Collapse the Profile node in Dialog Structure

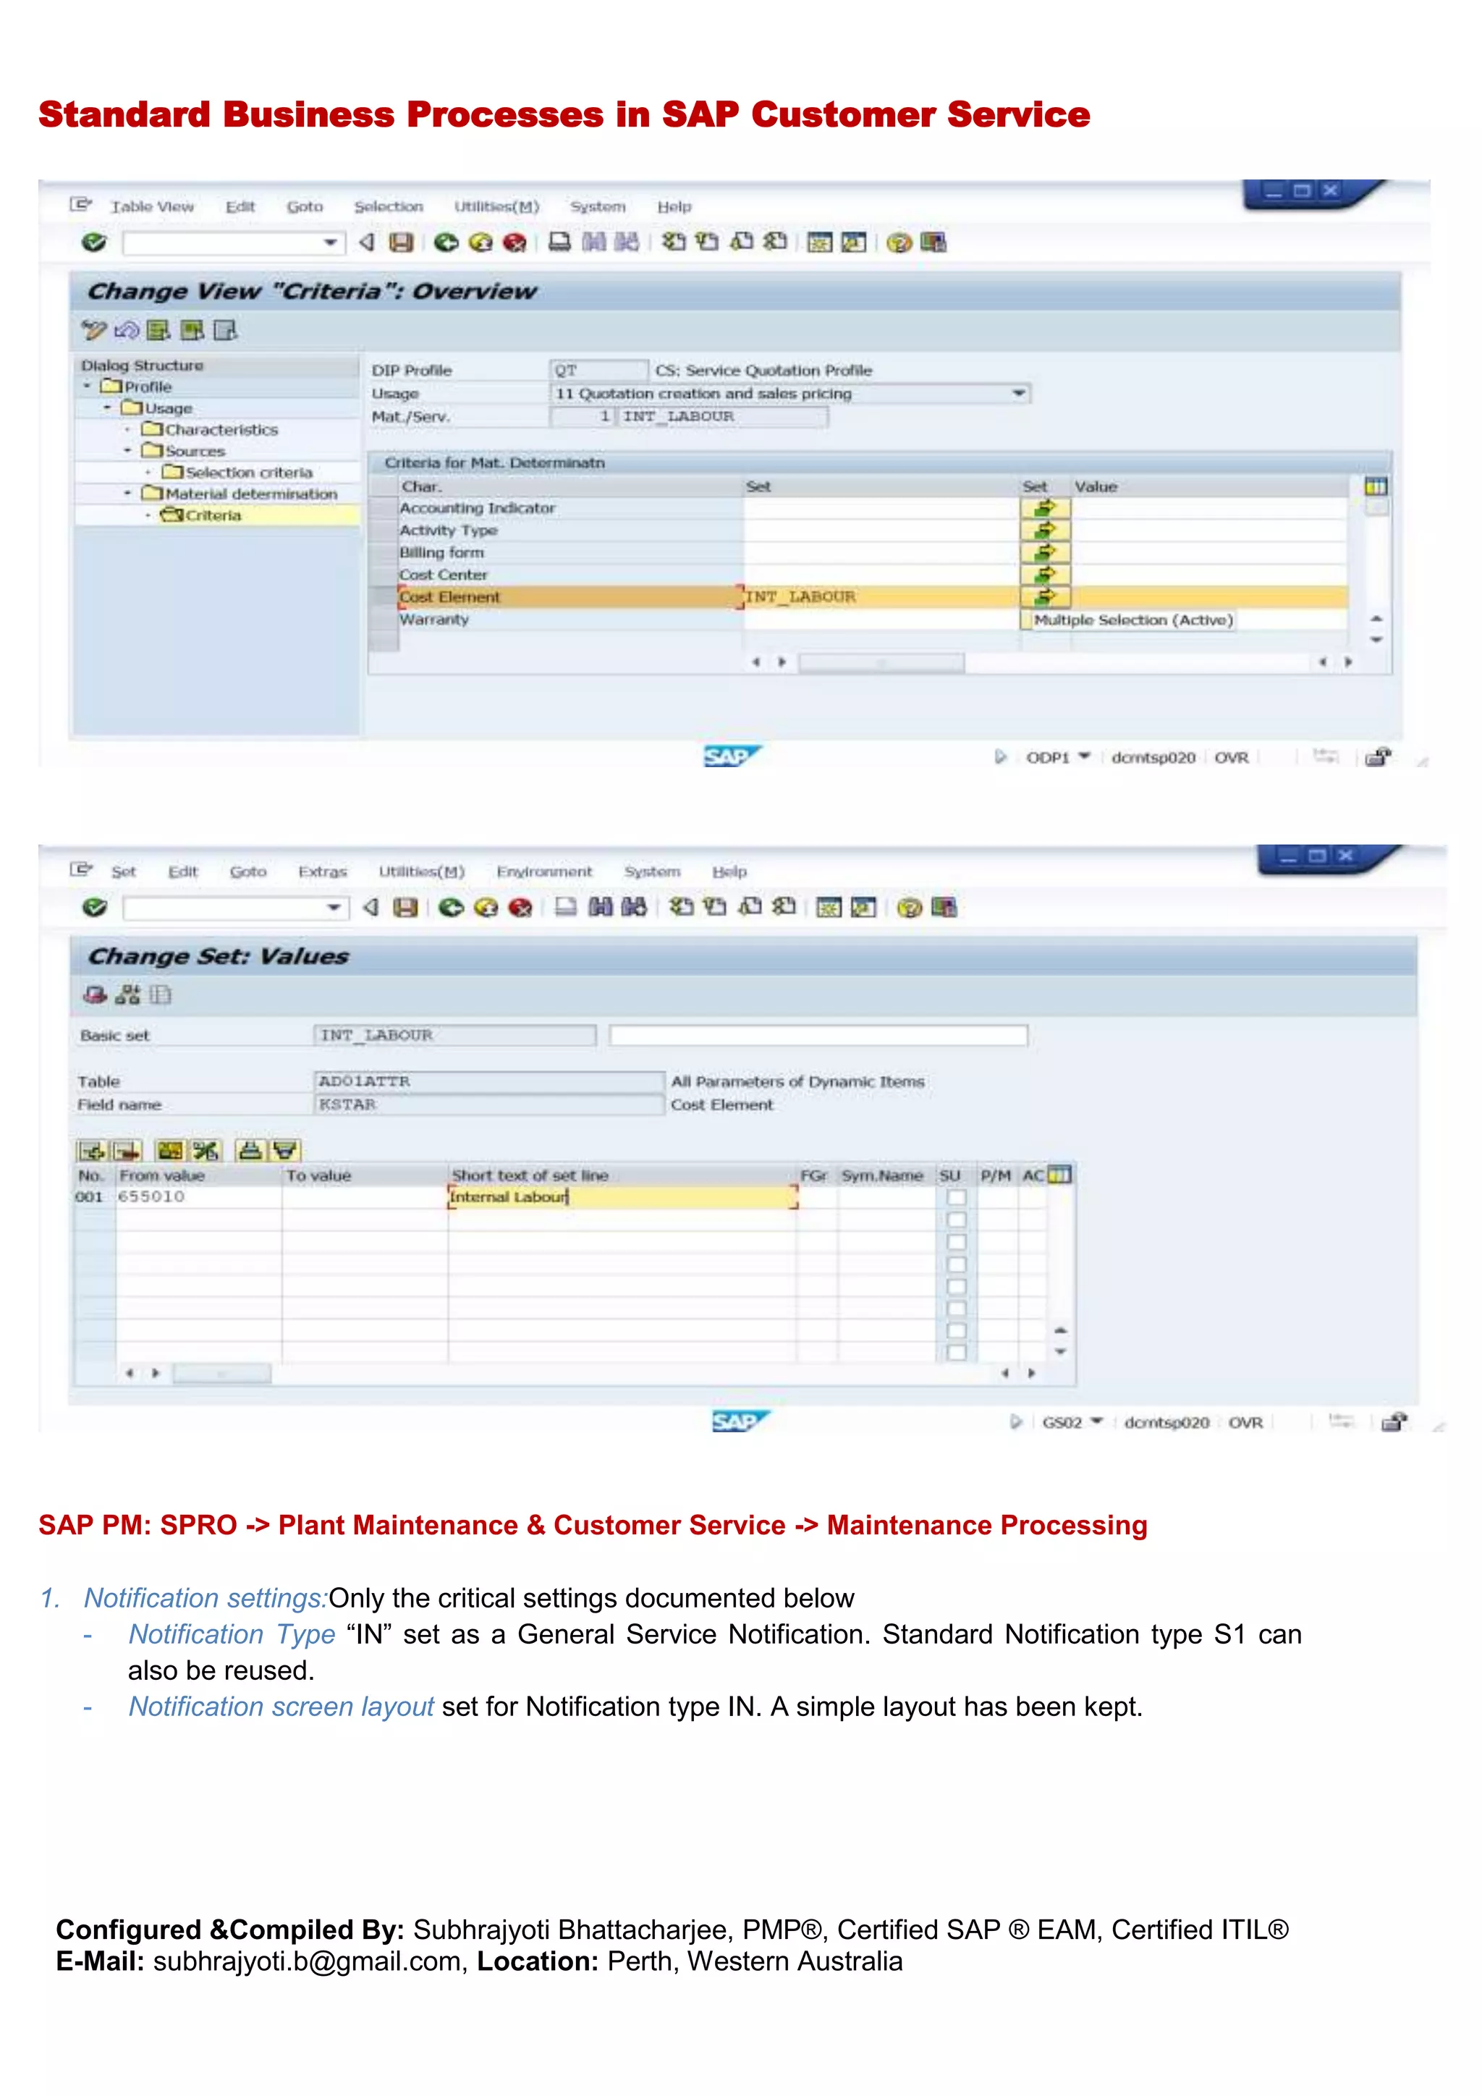(88, 386)
